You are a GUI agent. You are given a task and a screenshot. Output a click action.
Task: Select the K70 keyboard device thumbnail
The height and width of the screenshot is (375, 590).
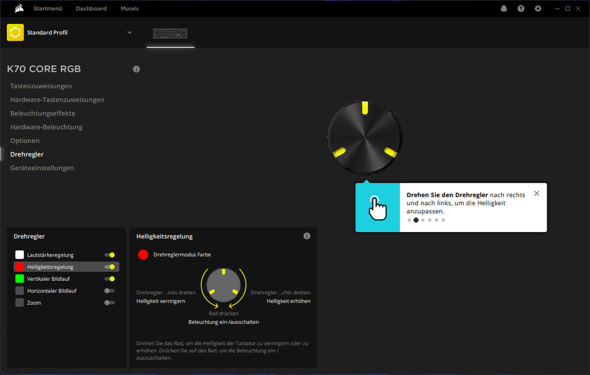(171, 34)
